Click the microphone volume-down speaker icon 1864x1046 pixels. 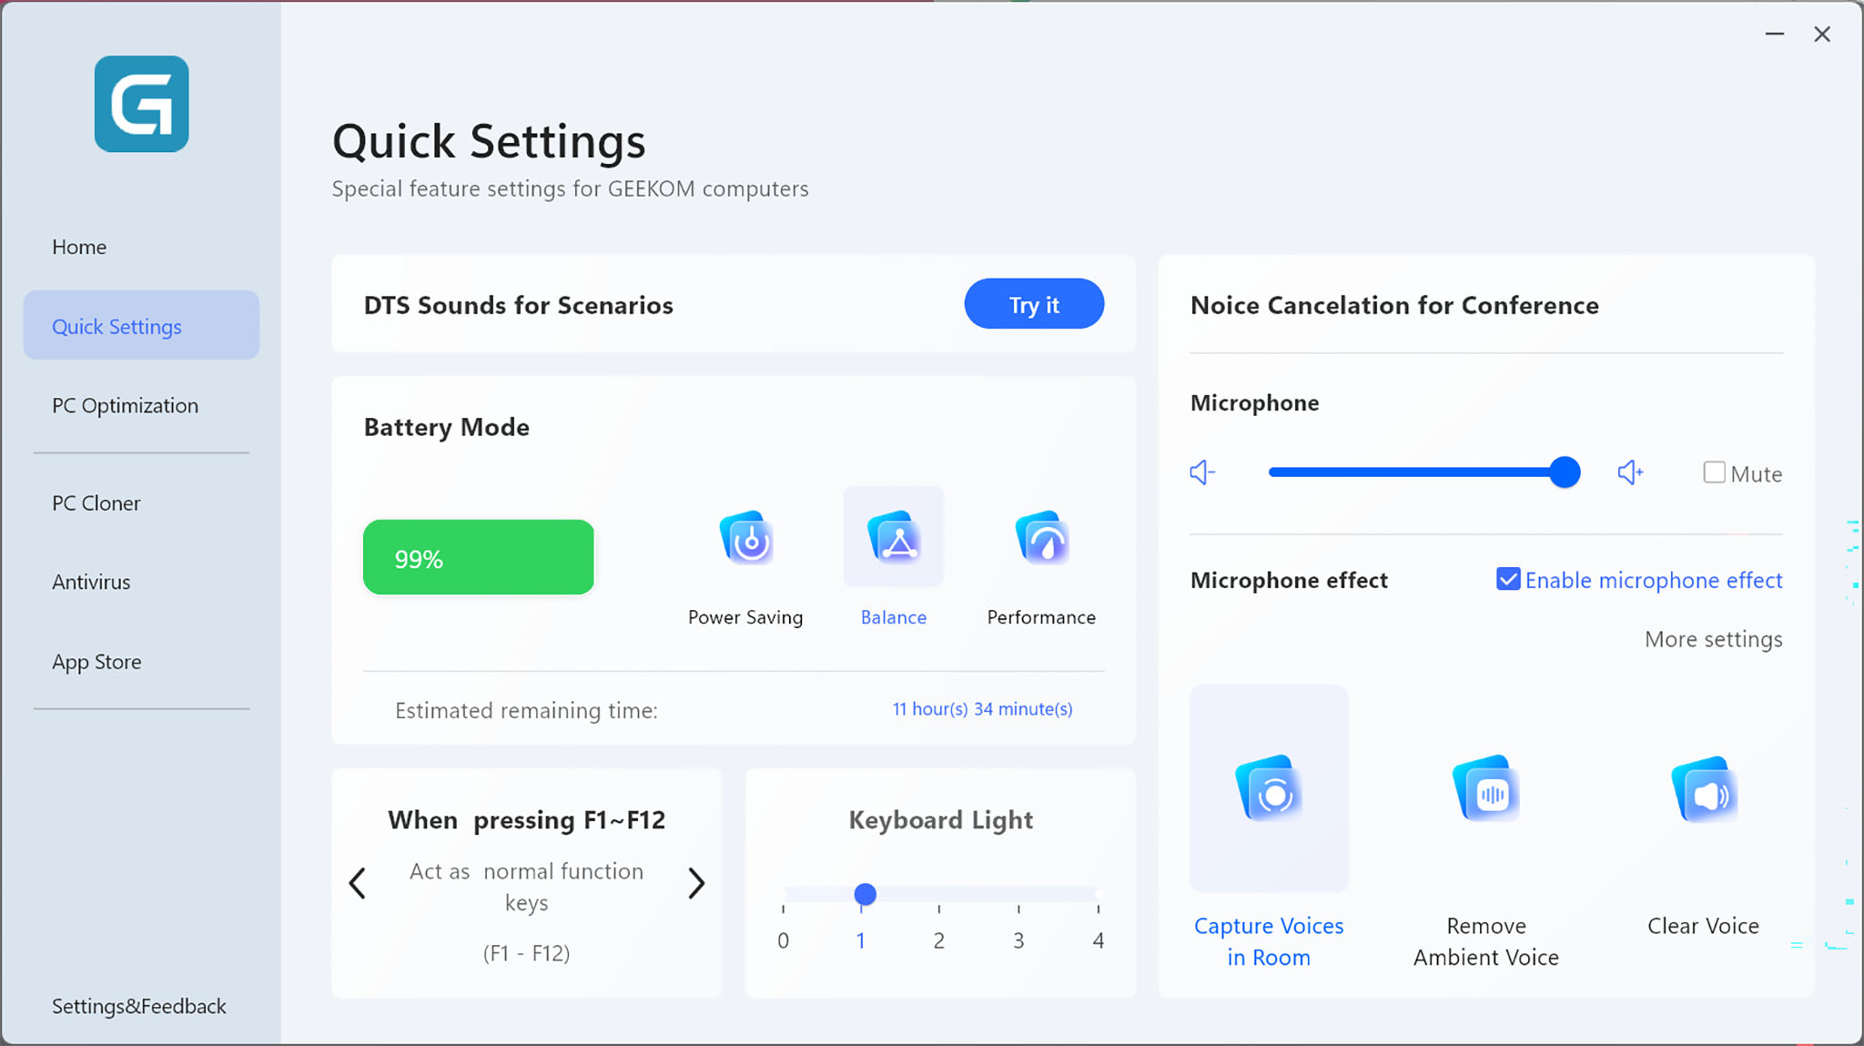[1202, 472]
